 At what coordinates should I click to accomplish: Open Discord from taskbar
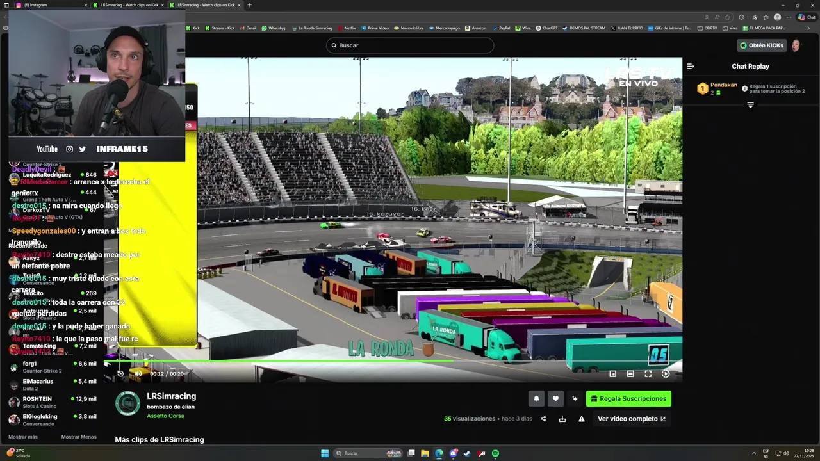(453, 453)
